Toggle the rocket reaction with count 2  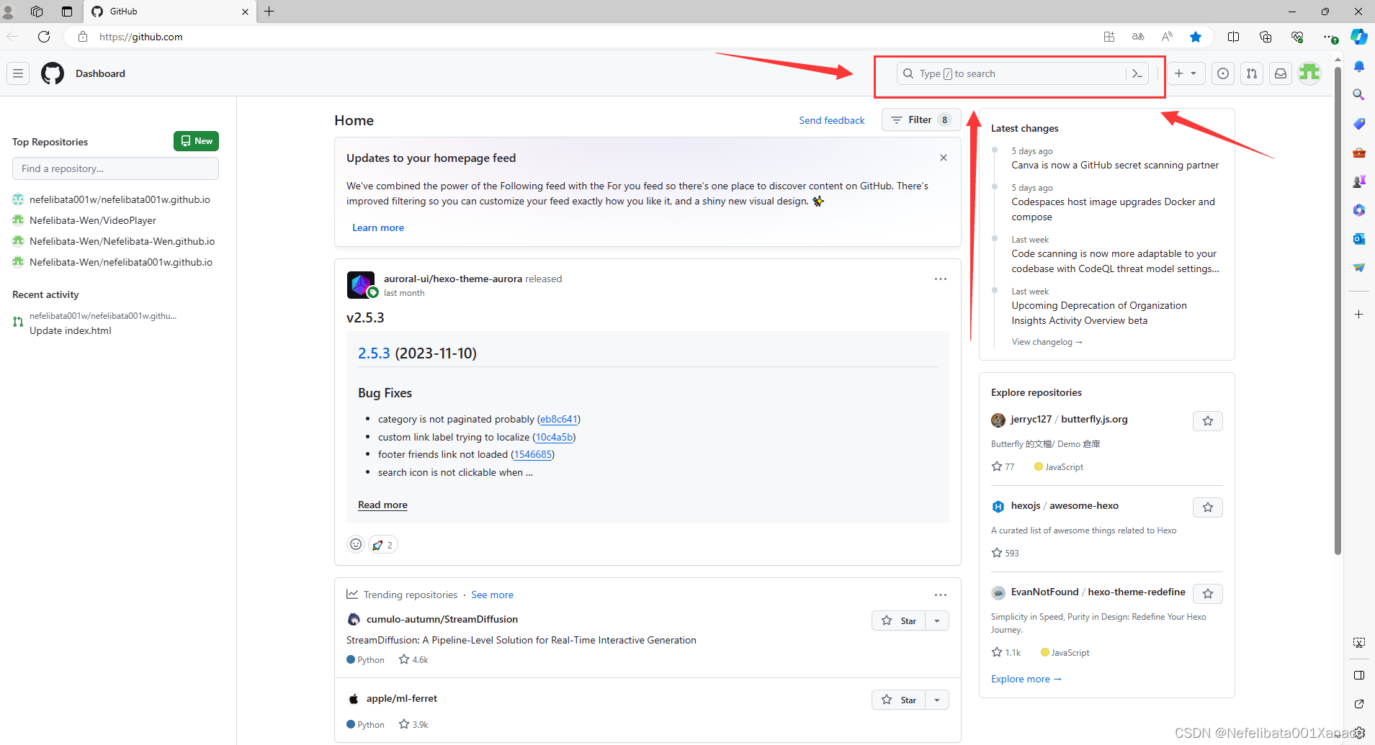[x=383, y=544]
